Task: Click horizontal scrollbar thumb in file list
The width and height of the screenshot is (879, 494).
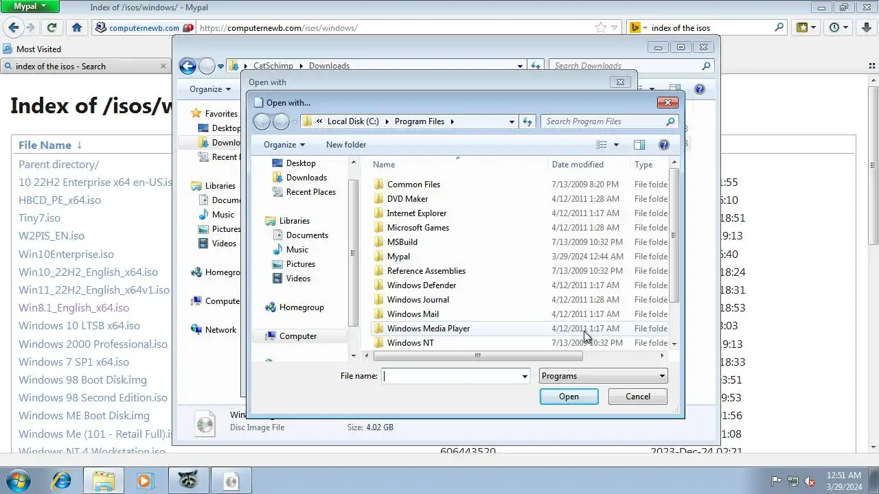Action: [477, 356]
